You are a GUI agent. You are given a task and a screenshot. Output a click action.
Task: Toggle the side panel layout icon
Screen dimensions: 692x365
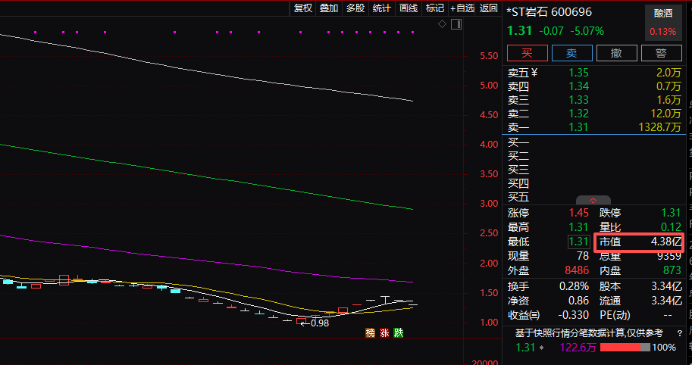coord(456,24)
